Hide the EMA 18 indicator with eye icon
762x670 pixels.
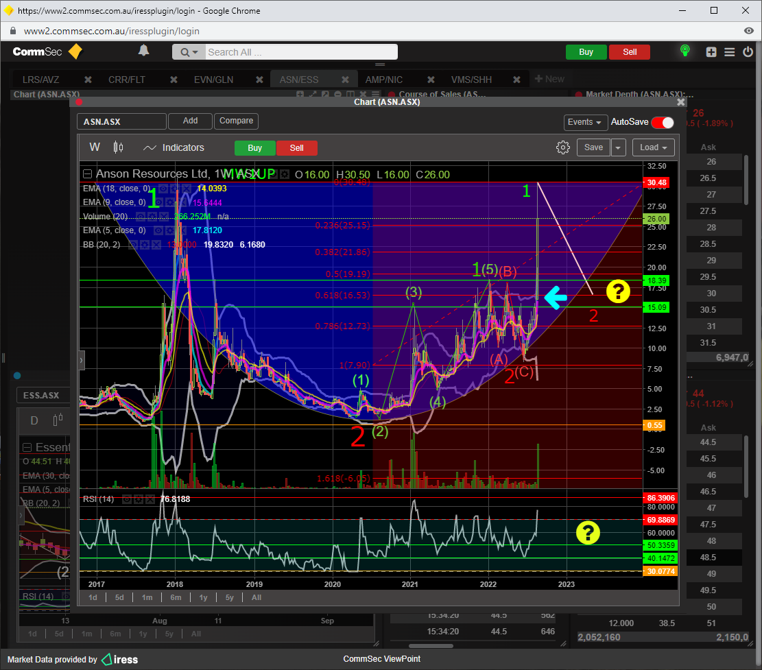[x=164, y=189]
